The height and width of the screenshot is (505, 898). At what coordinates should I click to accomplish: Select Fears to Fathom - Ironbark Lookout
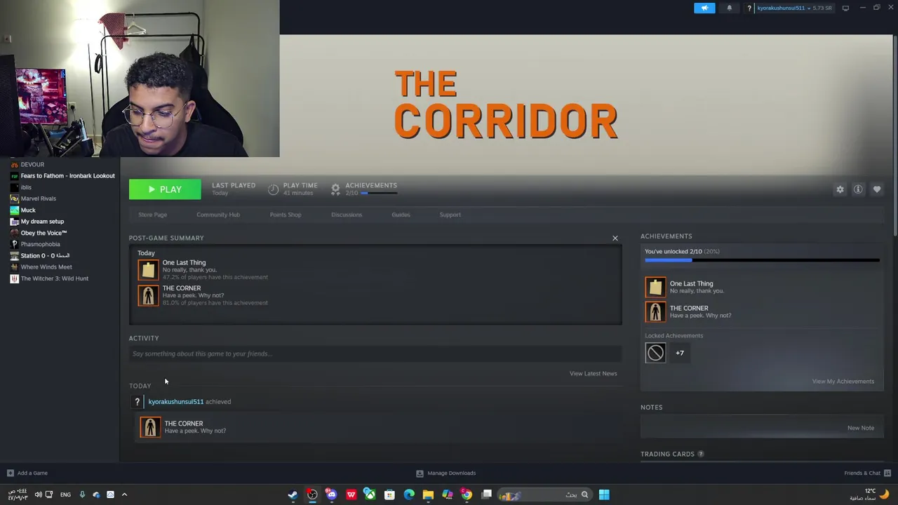67,176
